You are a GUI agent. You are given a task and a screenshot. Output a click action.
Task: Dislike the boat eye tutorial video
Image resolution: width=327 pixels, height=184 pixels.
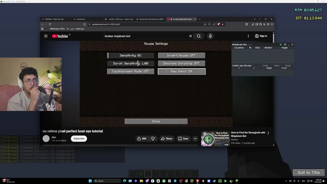click(x=153, y=139)
